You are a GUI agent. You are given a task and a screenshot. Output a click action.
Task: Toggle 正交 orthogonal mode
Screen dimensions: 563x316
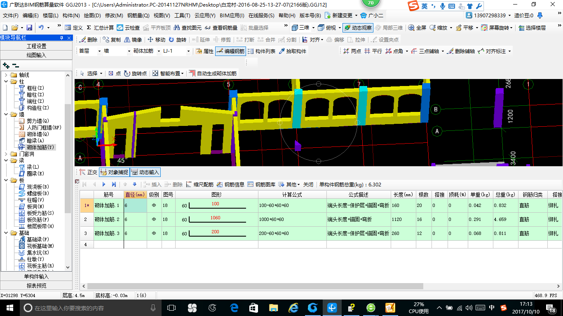click(88, 172)
